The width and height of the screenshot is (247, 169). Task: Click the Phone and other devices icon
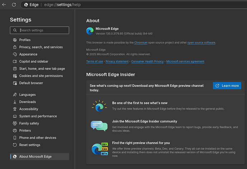(x=15, y=138)
